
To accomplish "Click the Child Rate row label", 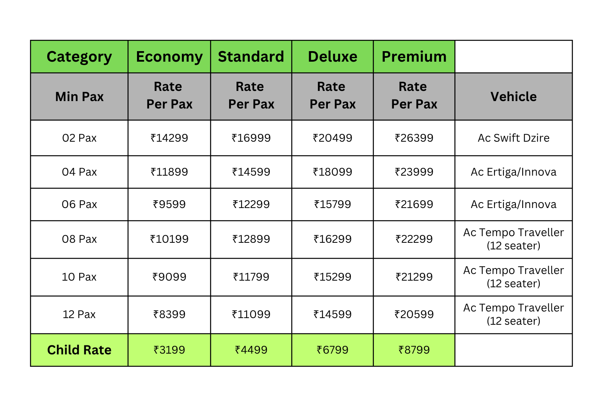I will click(79, 350).
